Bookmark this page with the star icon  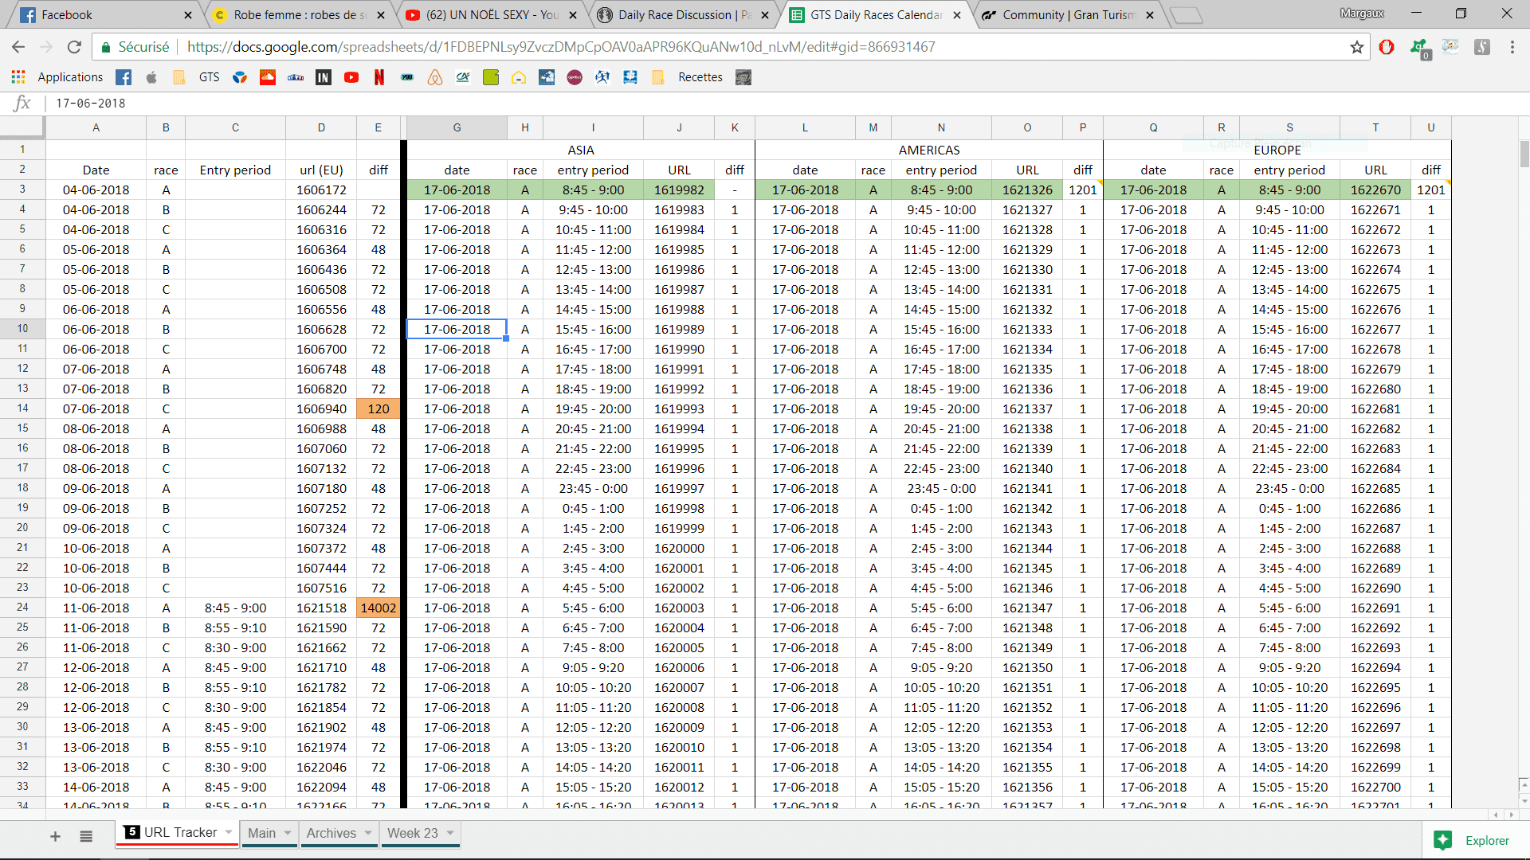1357,47
